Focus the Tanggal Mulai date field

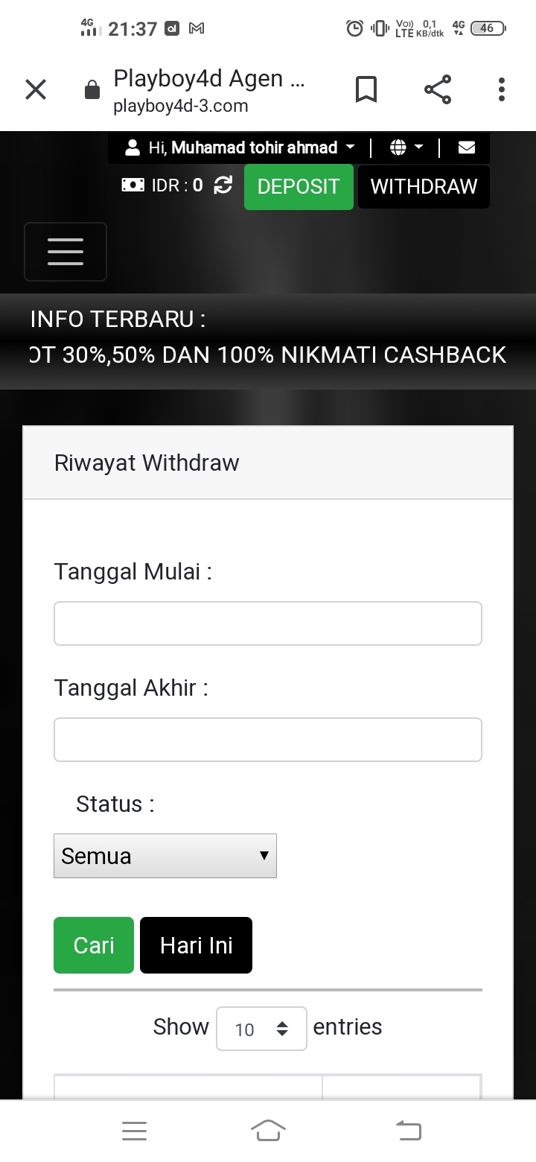[268, 623]
